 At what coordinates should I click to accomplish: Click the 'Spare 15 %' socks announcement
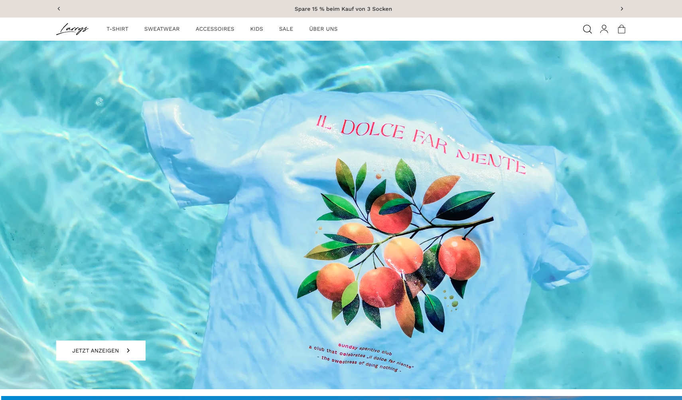pos(343,9)
